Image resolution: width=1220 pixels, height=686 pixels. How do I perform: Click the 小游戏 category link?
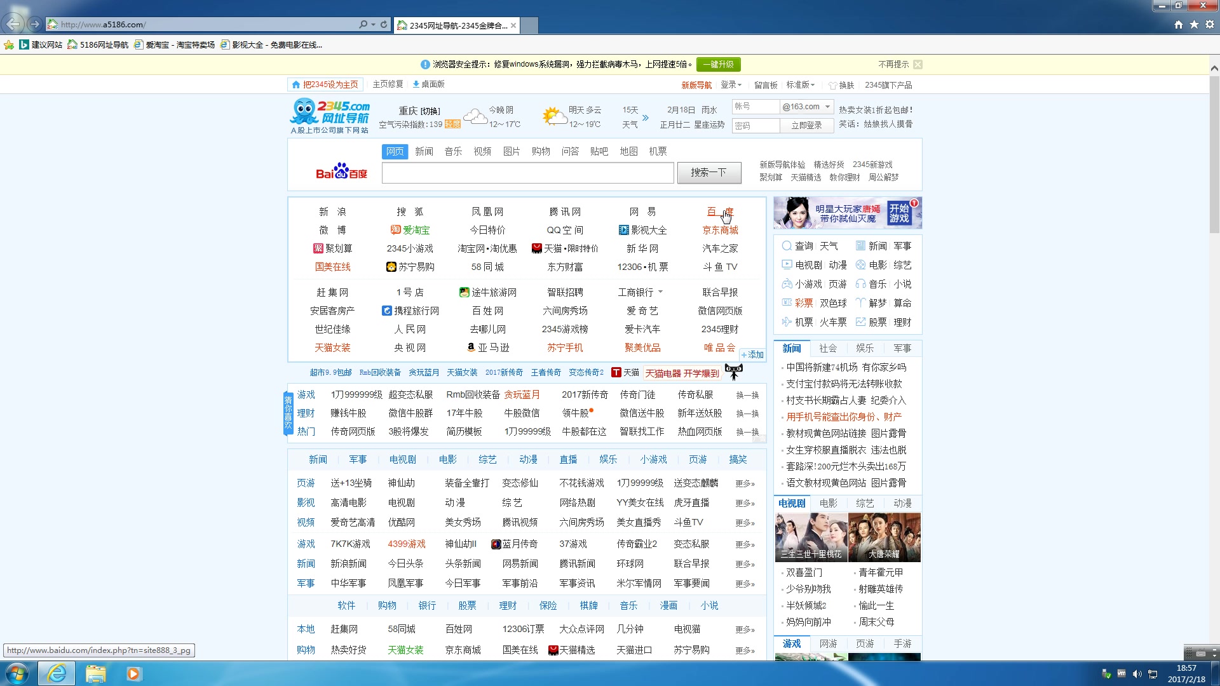pyautogui.click(x=653, y=459)
